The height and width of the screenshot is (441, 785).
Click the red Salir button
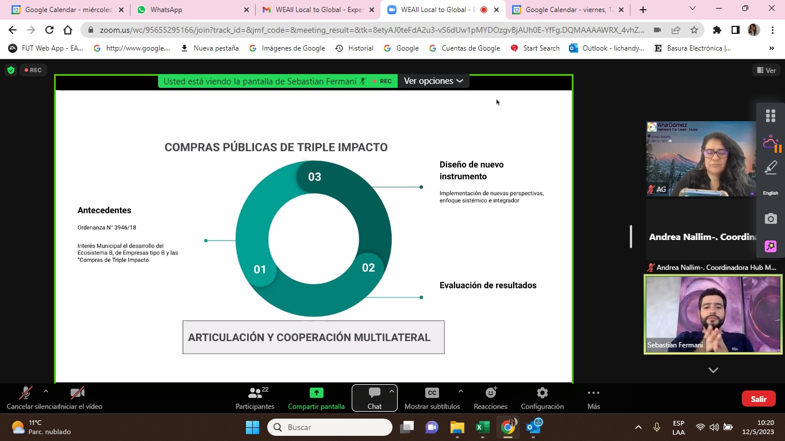click(x=759, y=399)
